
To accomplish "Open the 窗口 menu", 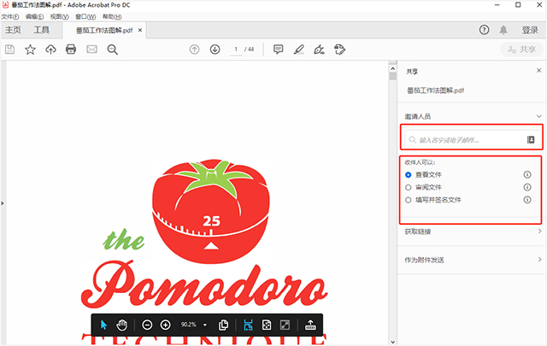I will 85,16.
